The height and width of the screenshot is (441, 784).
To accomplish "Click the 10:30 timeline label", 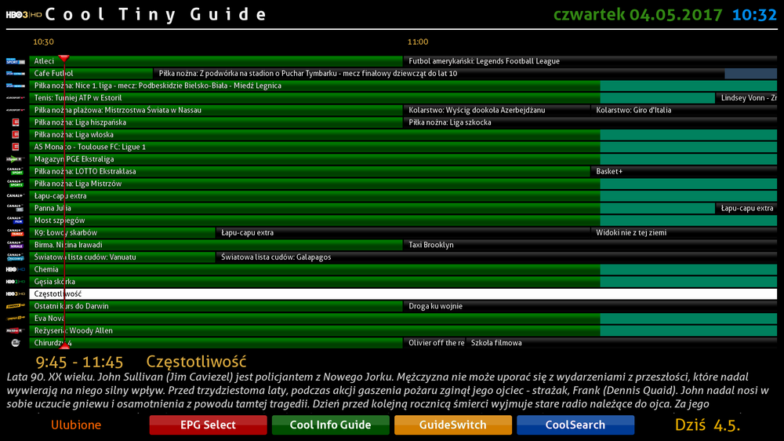I will pyautogui.click(x=43, y=42).
